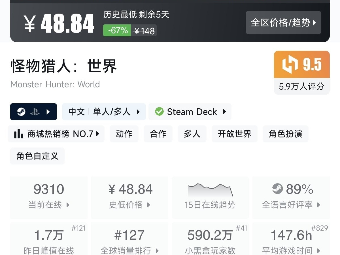Image resolution: width=340 pixels, height=255 pixels.
Task: Open 平均游戏时间 147.6h details
Action: pos(291,239)
